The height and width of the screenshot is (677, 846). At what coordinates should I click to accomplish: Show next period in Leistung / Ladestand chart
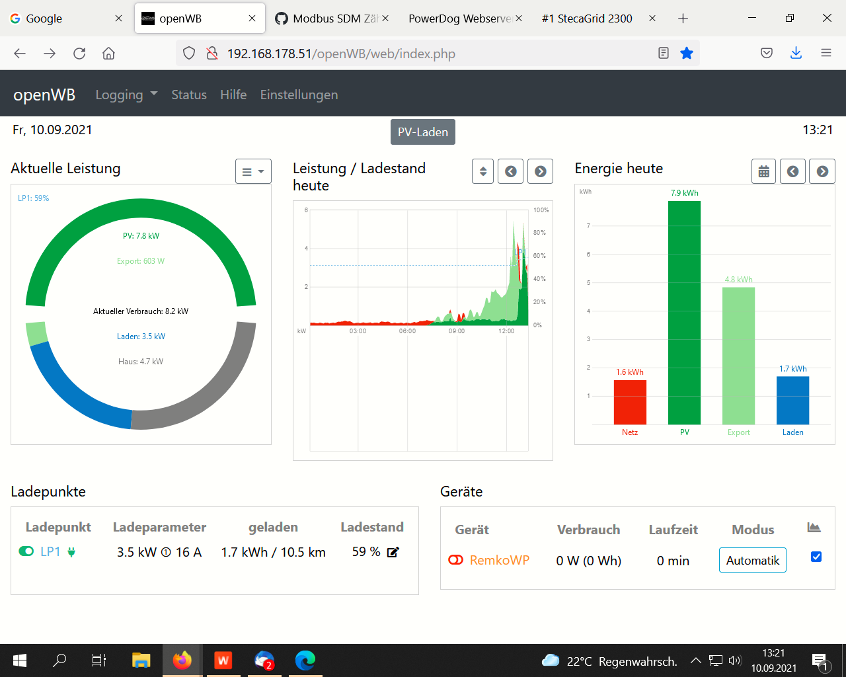pyautogui.click(x=540, y=172)
